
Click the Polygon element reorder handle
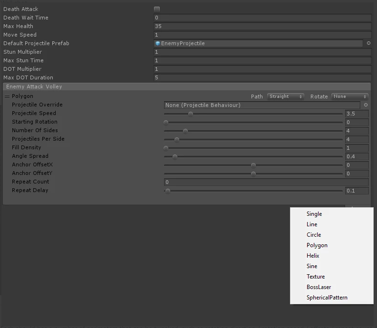coord(7,96)
